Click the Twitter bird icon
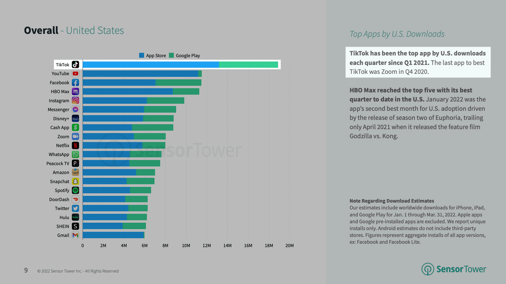 tap(75, 208)
